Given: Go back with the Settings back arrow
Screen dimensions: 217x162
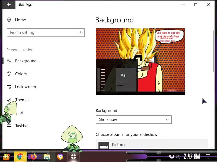Looking at the screenshot, I should pyautogui.click(x=9, y=5).
